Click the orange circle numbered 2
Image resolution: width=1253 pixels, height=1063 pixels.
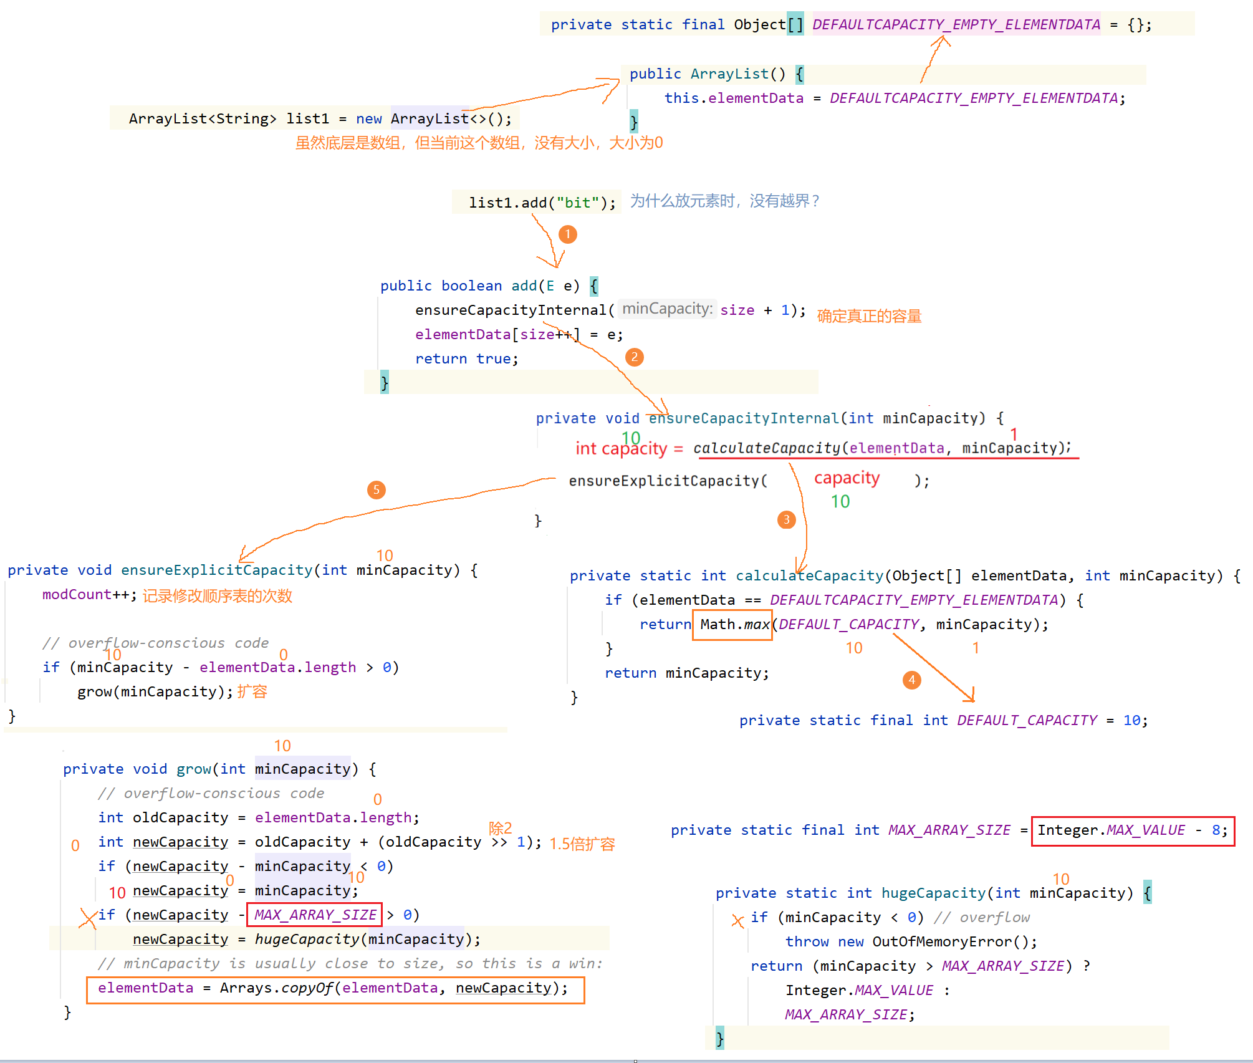point(634,357)
